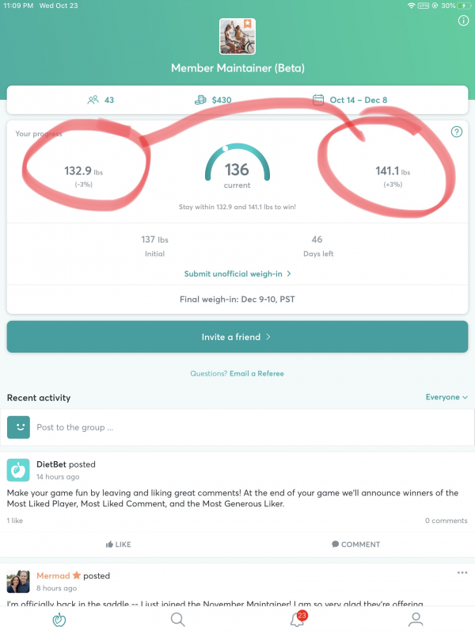The image size is (475, 634).
Task: Tap the DietBet apple avatar
Action: click(x=18, y=470)
